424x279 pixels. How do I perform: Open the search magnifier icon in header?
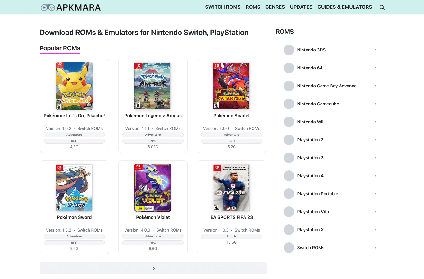(382, 7)
